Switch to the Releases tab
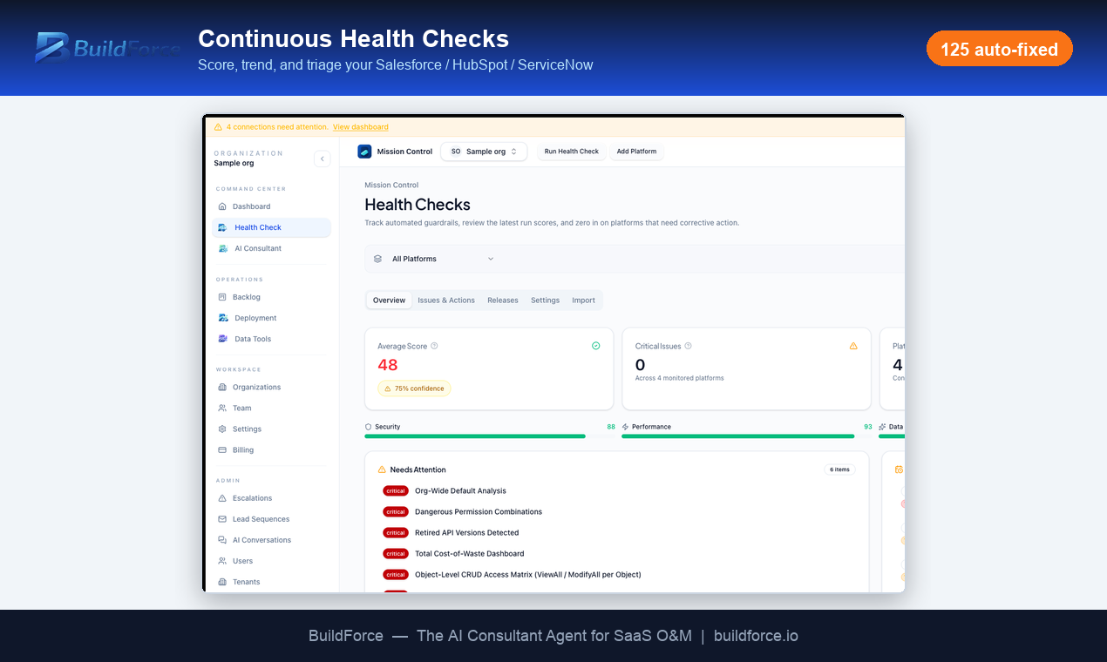Screen dimensions: 1107x662 (x=503, y=301)
